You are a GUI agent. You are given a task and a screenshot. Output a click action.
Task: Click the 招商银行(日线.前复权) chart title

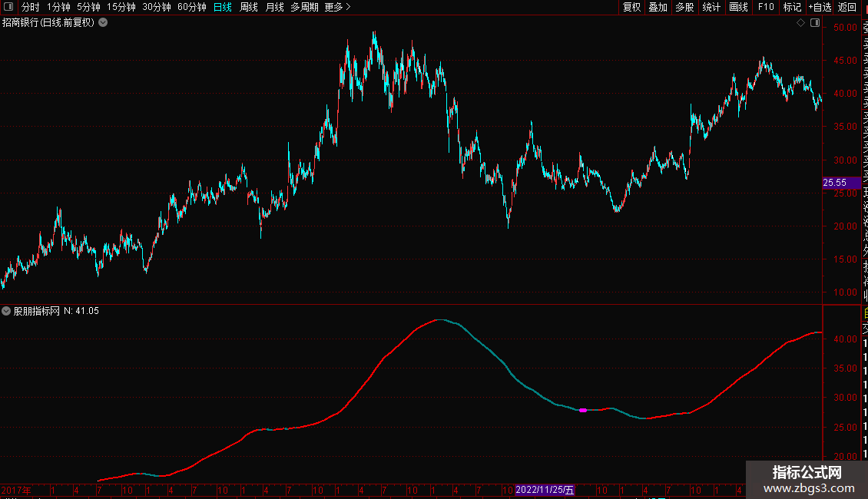point(48,23)
